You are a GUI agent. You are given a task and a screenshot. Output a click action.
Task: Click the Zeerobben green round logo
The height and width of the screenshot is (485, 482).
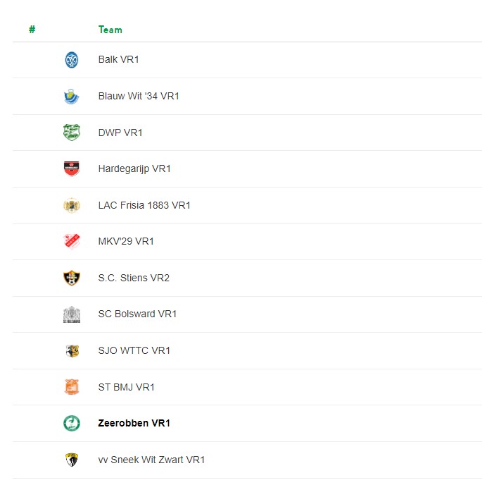click(x=72, y=423)
